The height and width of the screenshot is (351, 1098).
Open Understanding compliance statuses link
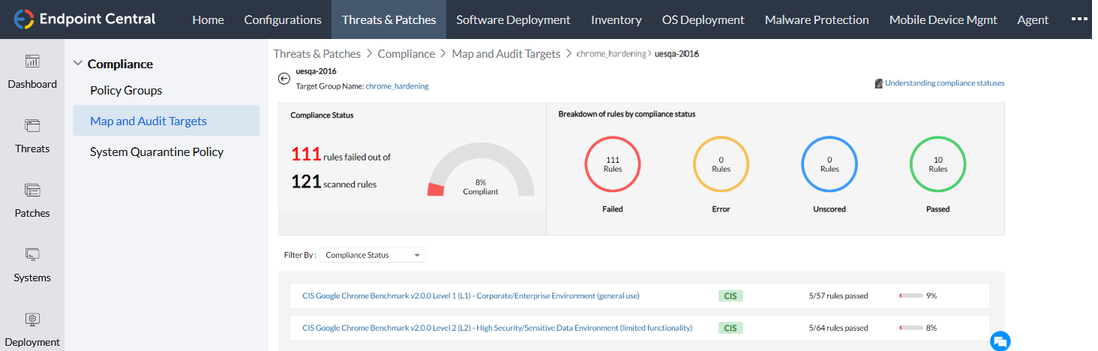[x=943, y=83]
